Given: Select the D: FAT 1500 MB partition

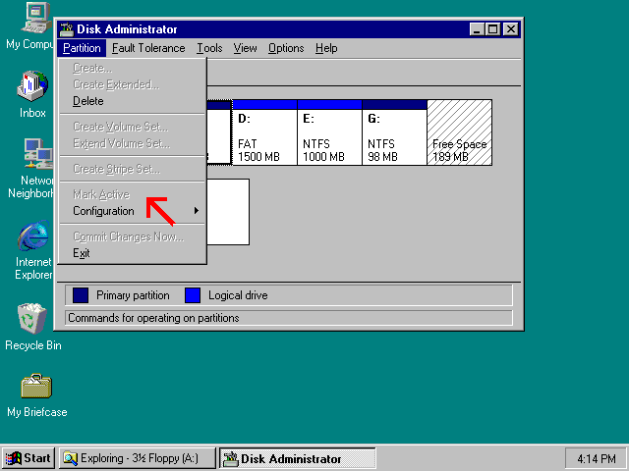Looking at the screenshot, I should tap(264, 132).
